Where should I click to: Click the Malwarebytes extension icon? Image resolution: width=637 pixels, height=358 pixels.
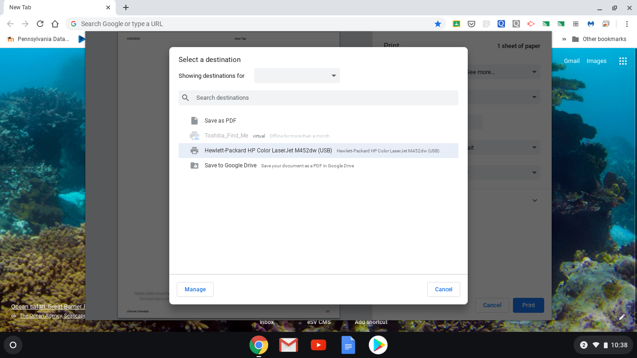(x=591, y=24)
